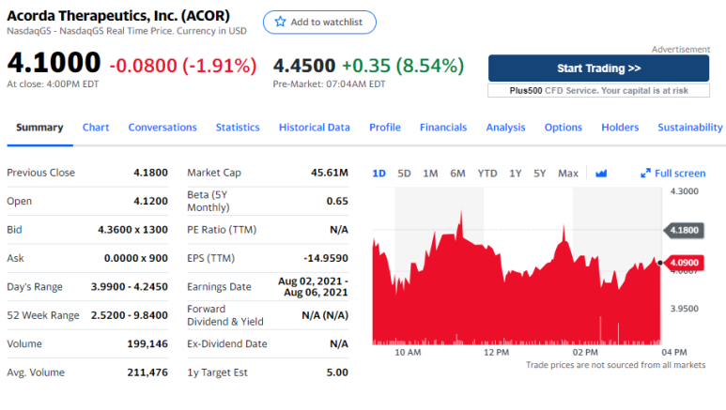The width and height of the screenshot is (726, 410).
Task: Click the PE Ratio (TTM) label
Action: (222, 230)
